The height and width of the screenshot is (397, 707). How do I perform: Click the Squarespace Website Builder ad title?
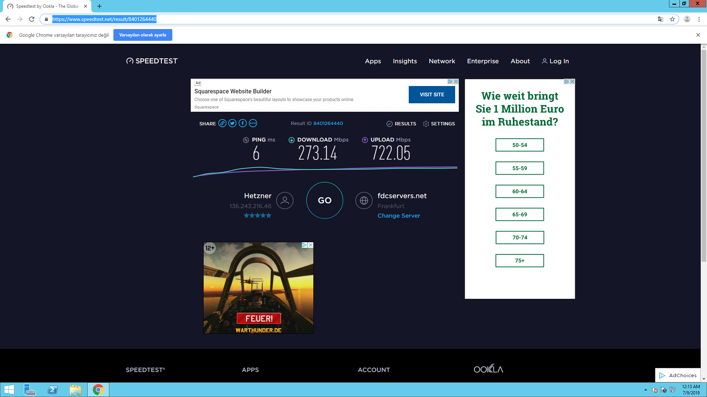click(233, 91)
